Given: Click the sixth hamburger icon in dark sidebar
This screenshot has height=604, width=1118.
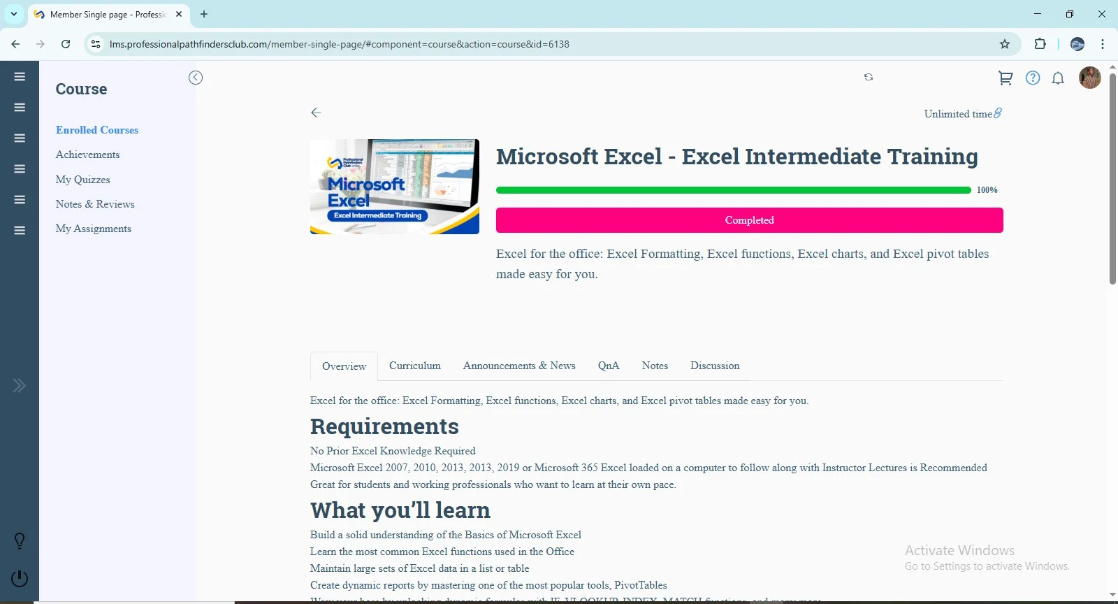Looking at the screenshot, I should (20, 230).
